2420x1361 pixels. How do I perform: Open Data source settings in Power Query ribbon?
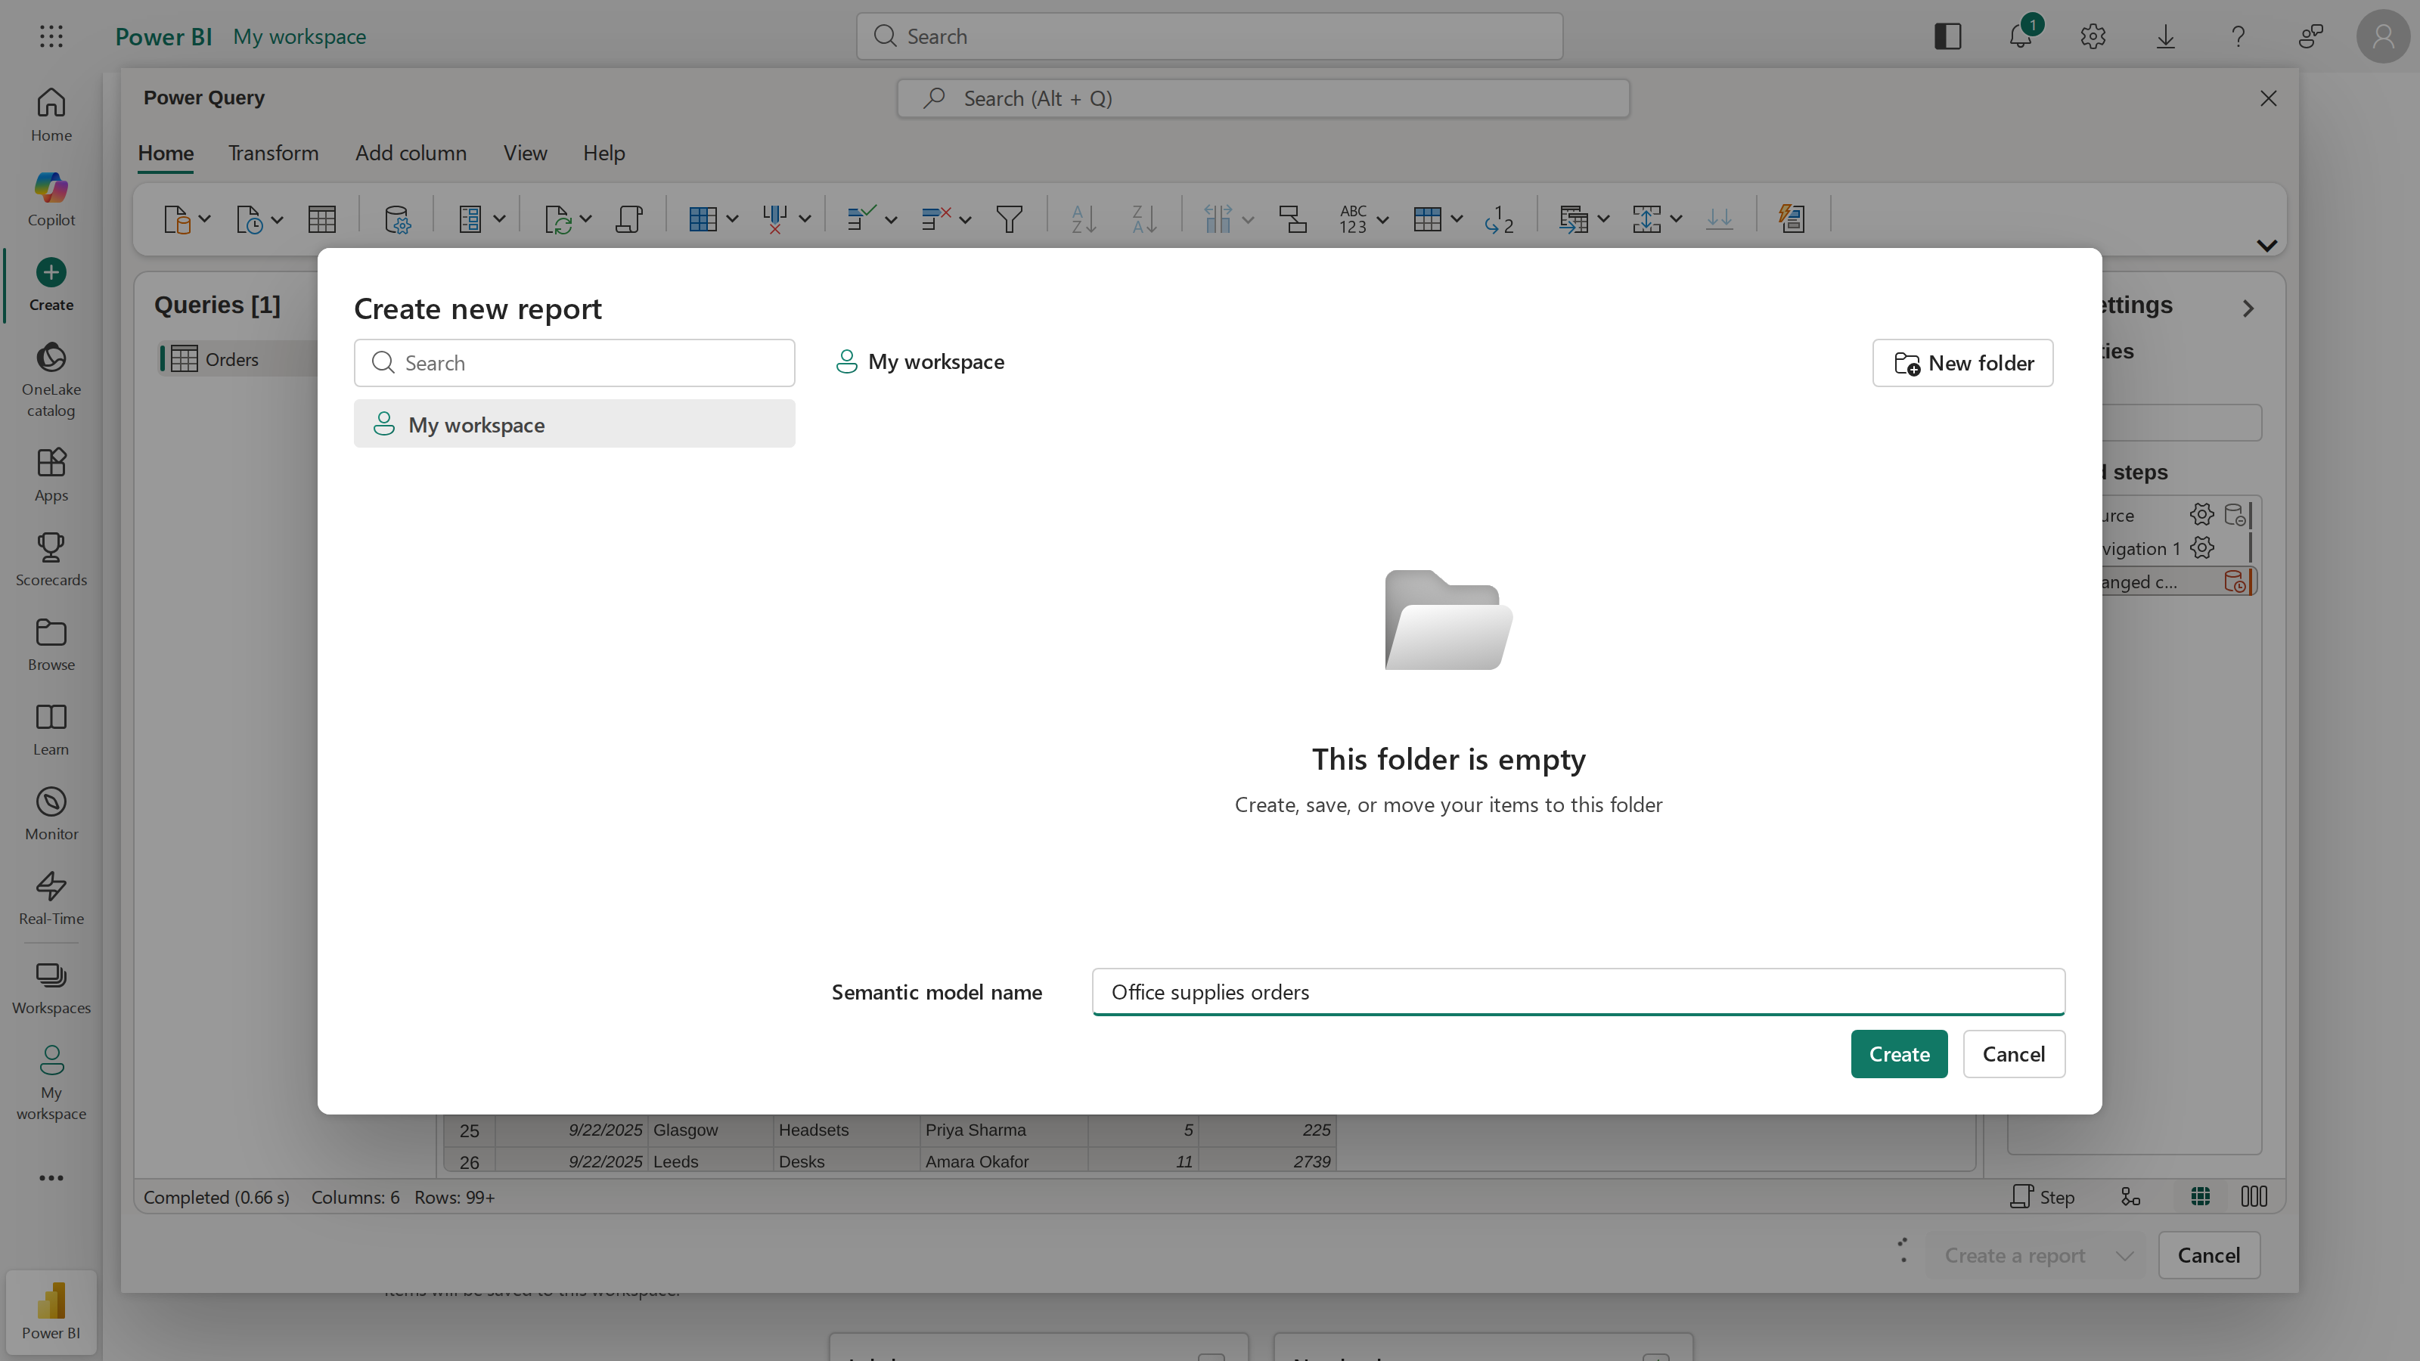[397, 219]
